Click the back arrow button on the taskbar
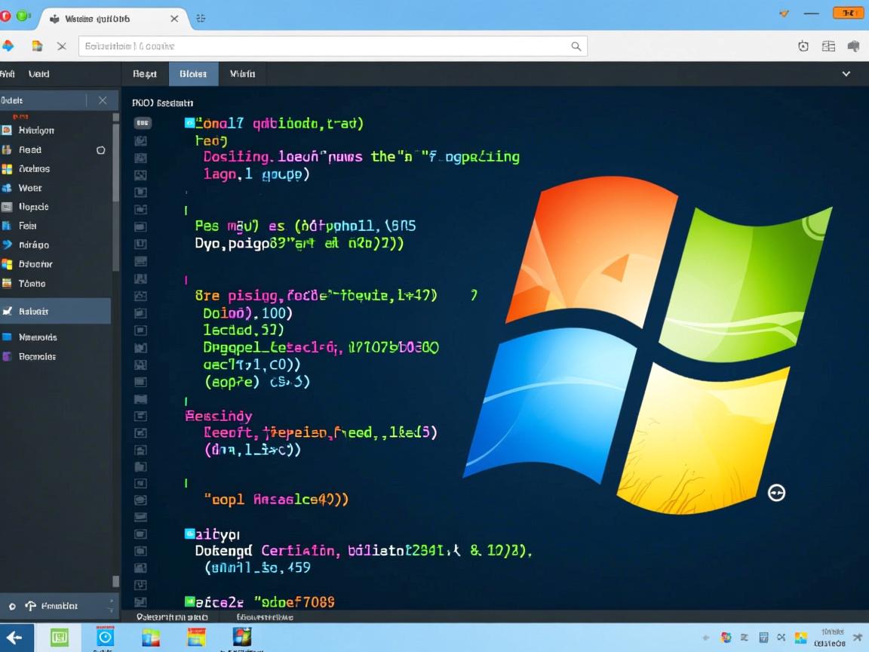The width and height of the screenshot is (869, 652). click(16, 638)
